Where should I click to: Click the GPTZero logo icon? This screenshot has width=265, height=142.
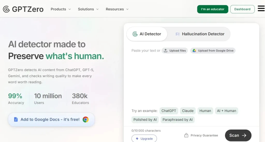pos(6,9)
